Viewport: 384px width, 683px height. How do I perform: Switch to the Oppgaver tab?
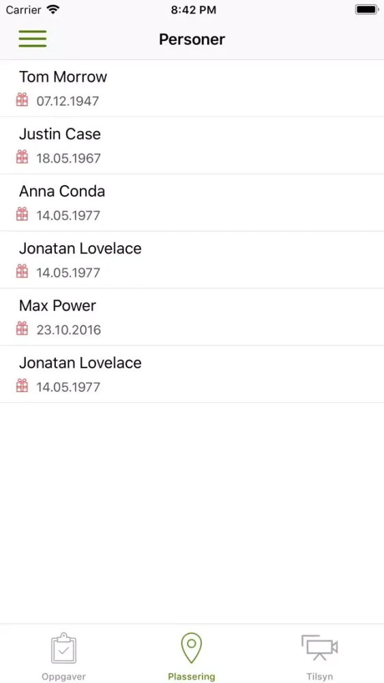coord(64,654)
